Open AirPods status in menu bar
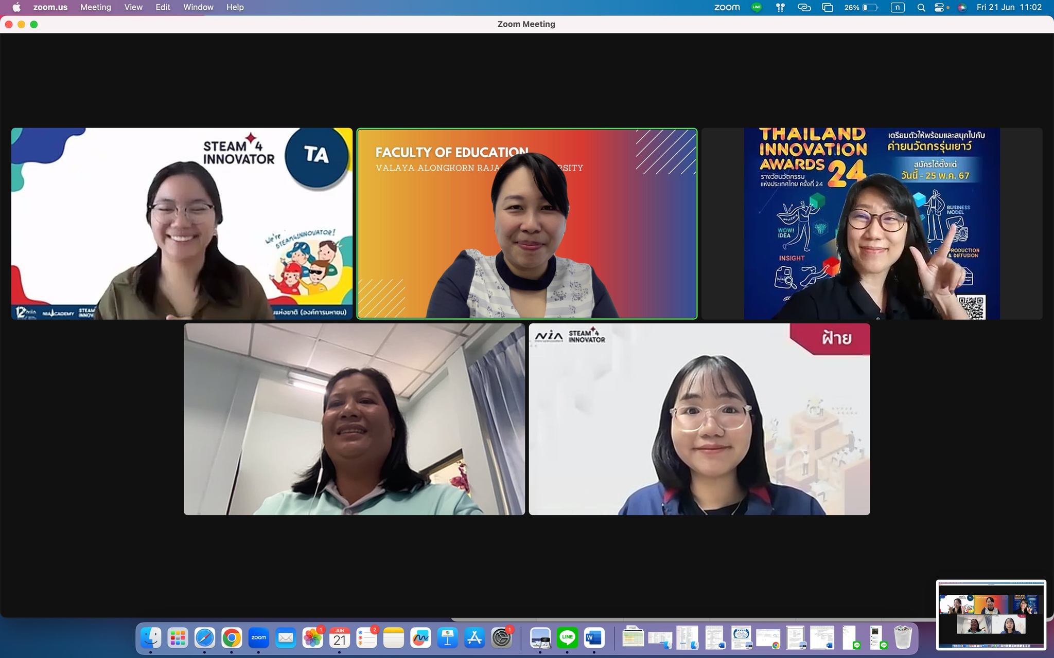 [780, 7]
